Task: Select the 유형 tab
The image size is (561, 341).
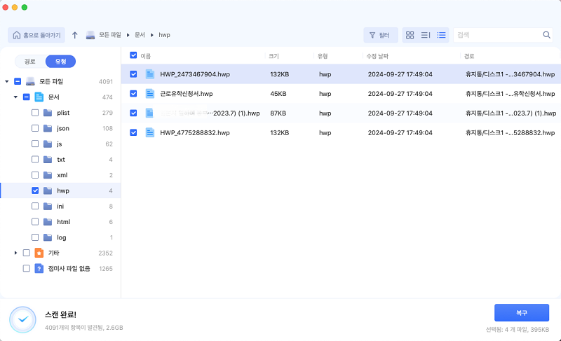Action: 60,62
